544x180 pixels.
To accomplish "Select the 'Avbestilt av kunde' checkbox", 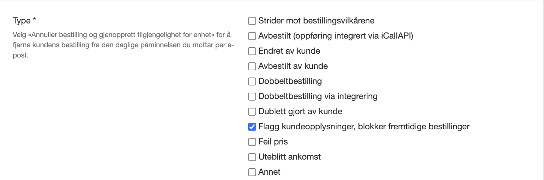I will pos(252,66).
